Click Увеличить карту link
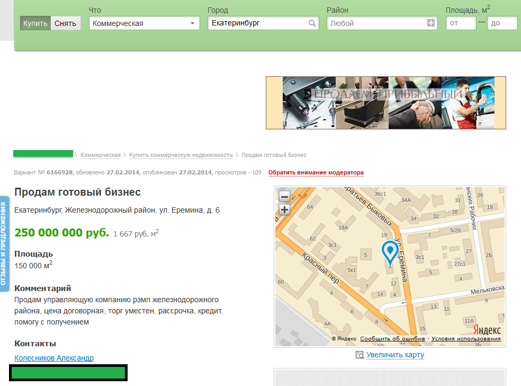Screen dimensions: 521x386 (x=395, y=355)
